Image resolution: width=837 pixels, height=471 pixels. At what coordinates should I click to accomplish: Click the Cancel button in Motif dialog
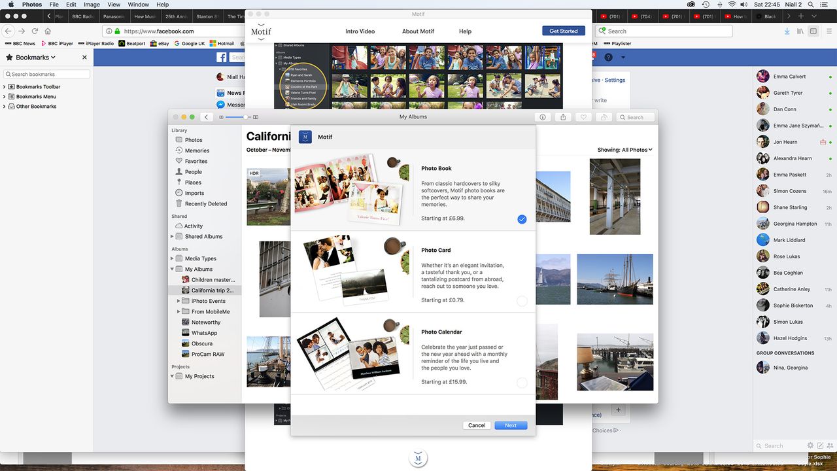(x=477, y=425)
